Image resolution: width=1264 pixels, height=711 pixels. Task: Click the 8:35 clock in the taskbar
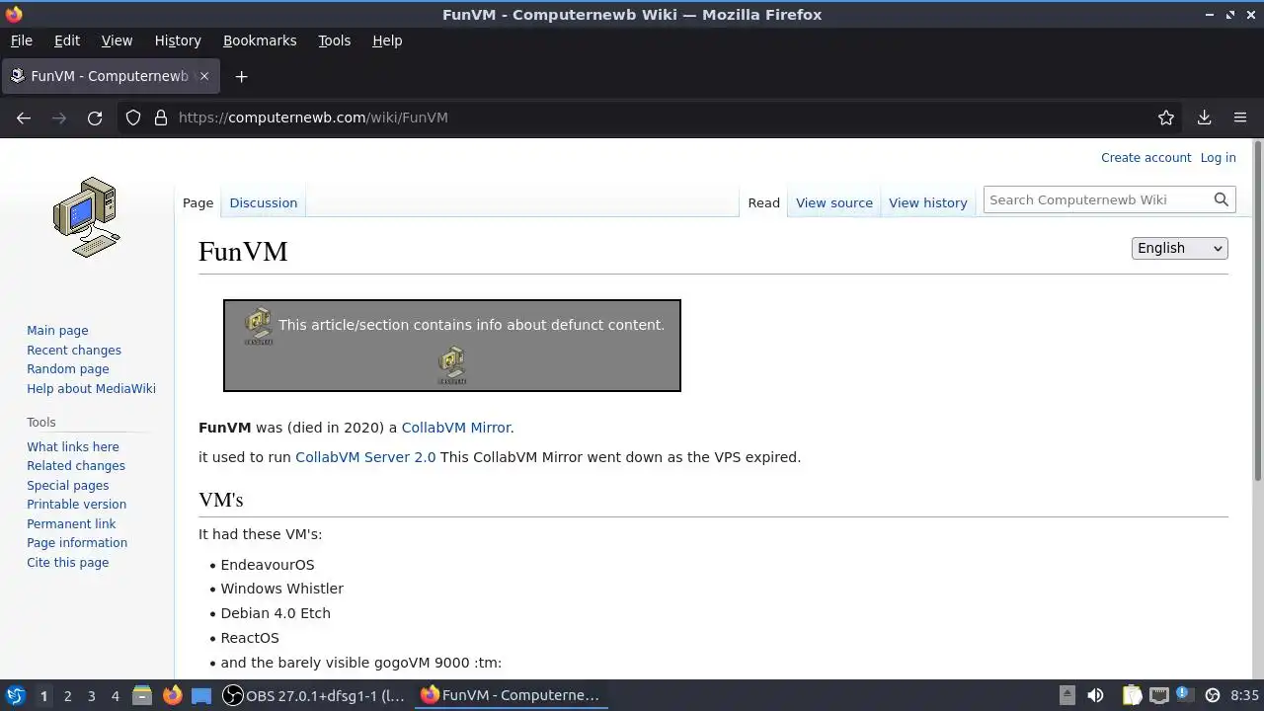coord(1244,695)
